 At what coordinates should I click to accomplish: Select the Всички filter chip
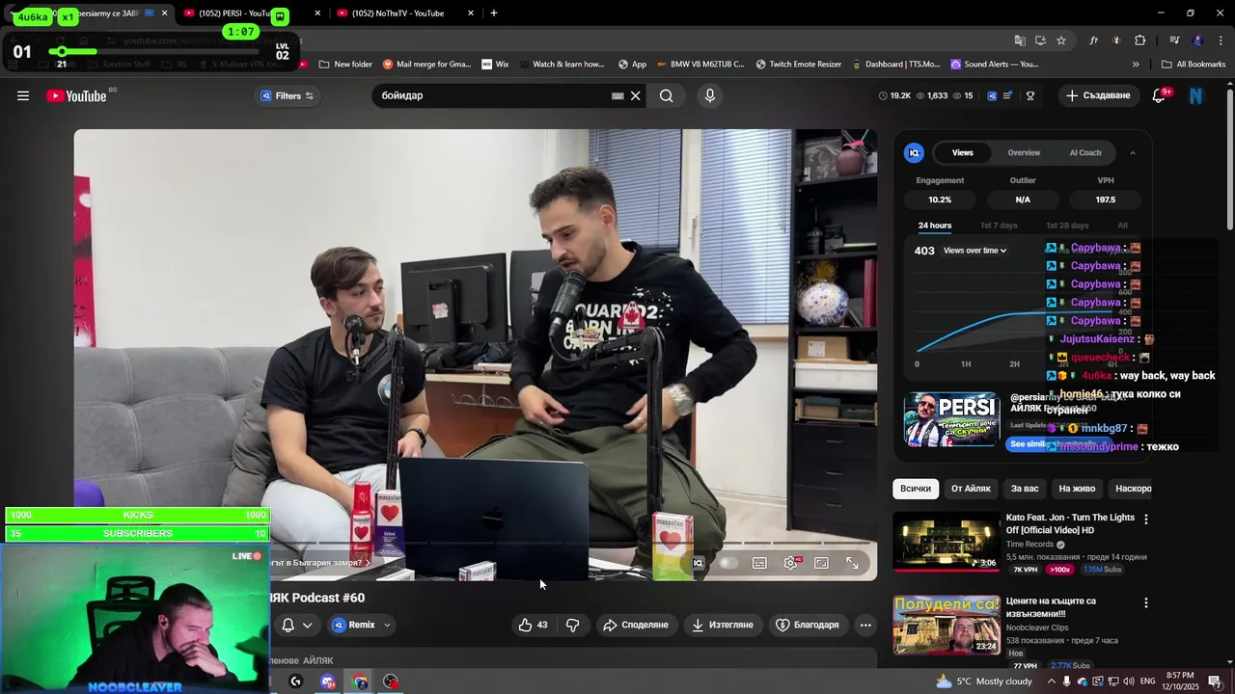point(916,489)
